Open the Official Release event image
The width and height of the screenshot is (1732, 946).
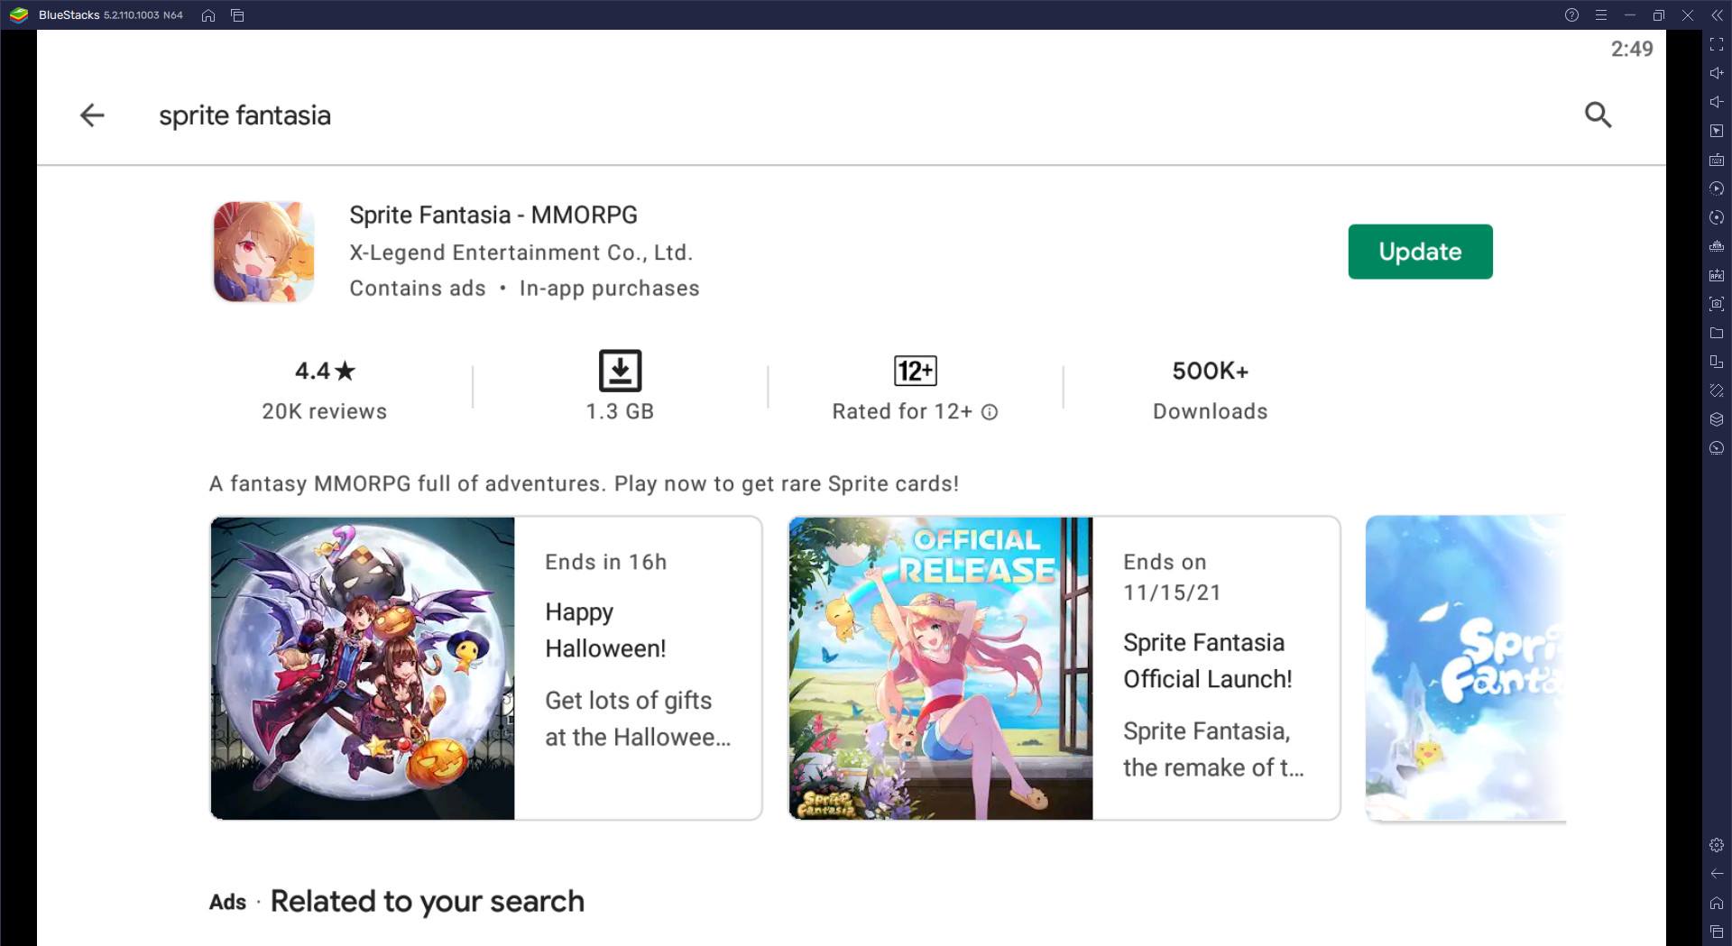point(941,668)
